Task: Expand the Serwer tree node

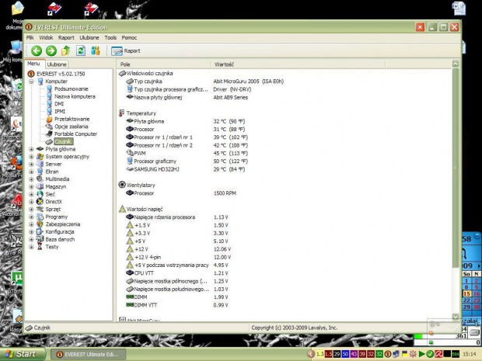Action: point(31,164)
